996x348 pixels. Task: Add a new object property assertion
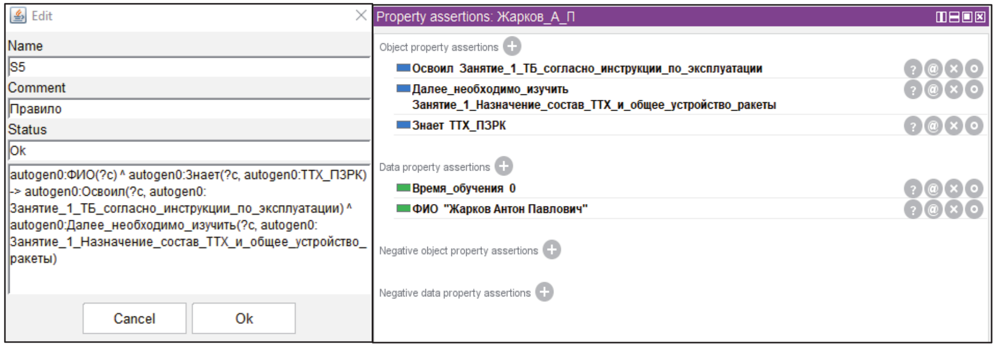(x=512, y=46)
